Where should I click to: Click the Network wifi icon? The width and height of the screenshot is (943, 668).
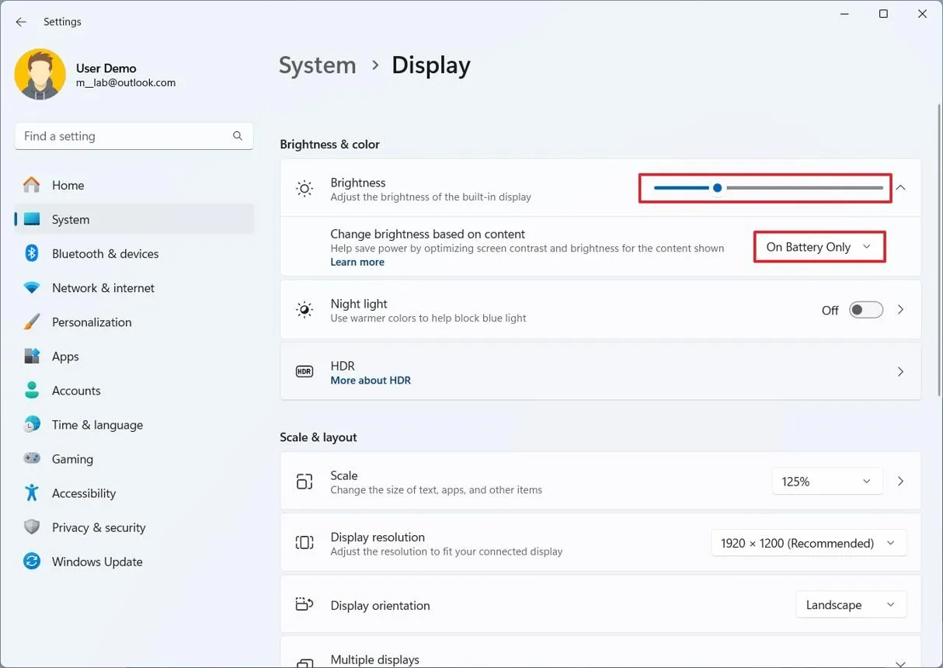[32, 287]
